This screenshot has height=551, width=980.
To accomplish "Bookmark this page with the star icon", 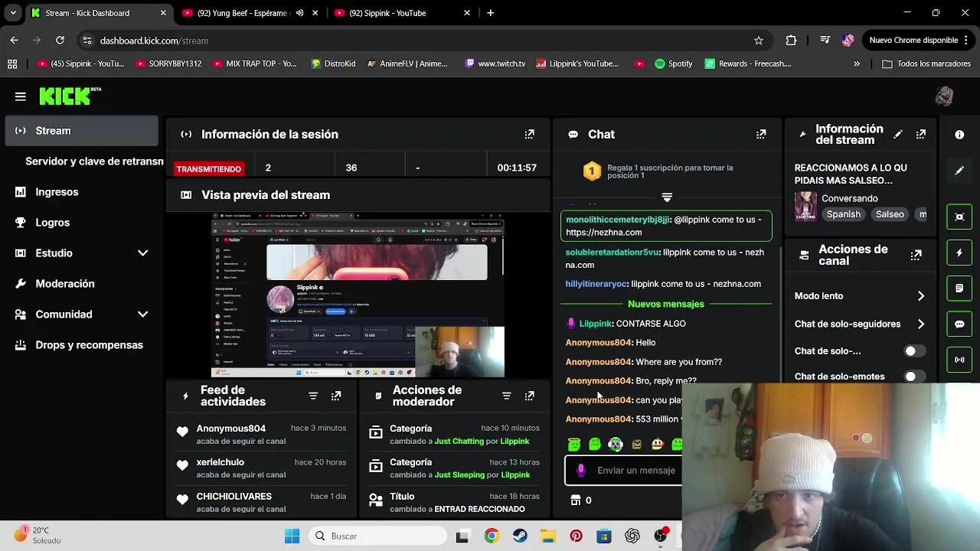I will [x=759, y=41].
